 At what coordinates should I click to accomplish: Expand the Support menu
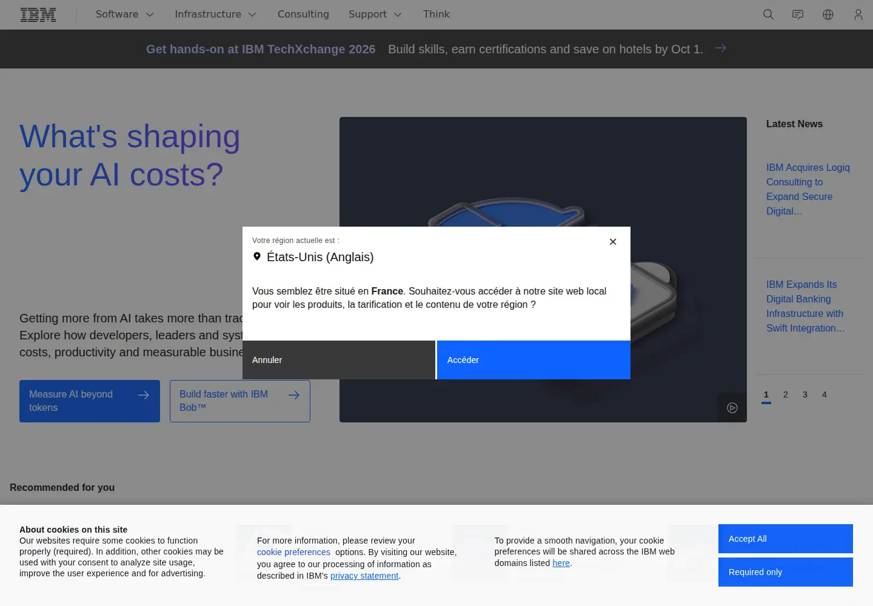point(375,15)
